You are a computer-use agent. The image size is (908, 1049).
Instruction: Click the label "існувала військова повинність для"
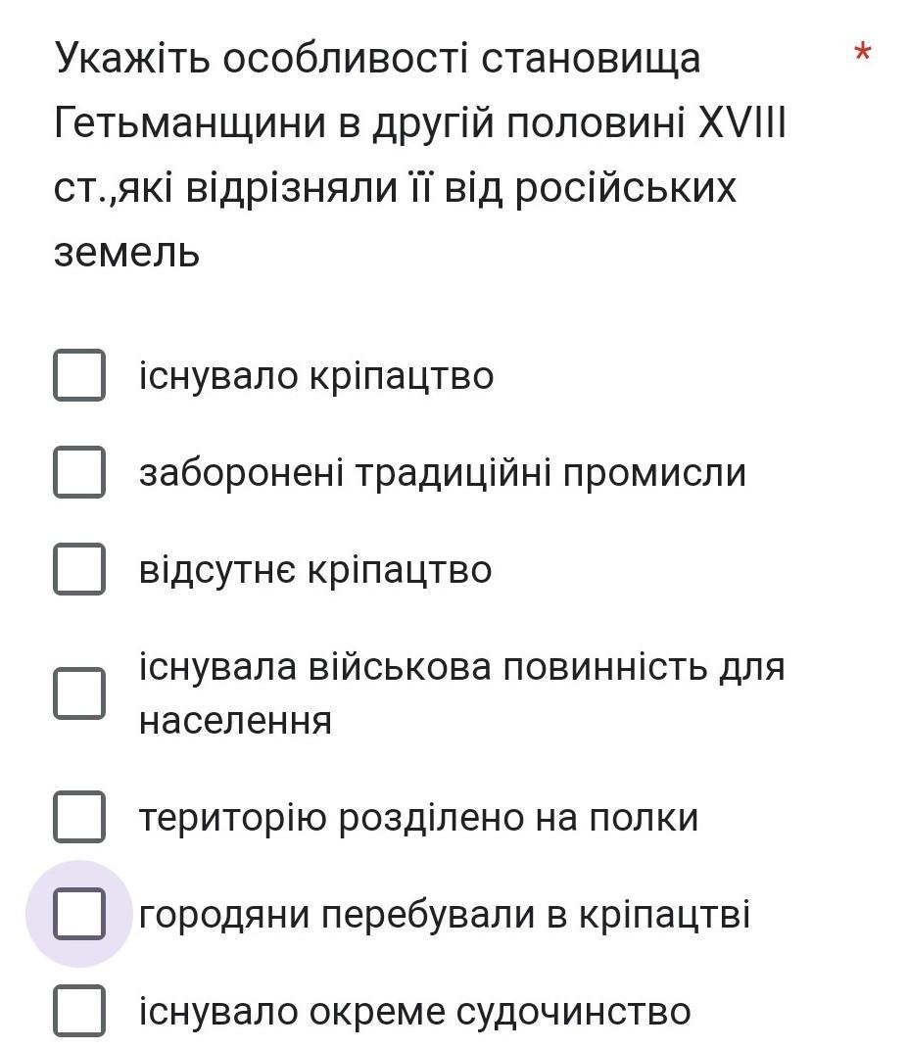(461, 667)
